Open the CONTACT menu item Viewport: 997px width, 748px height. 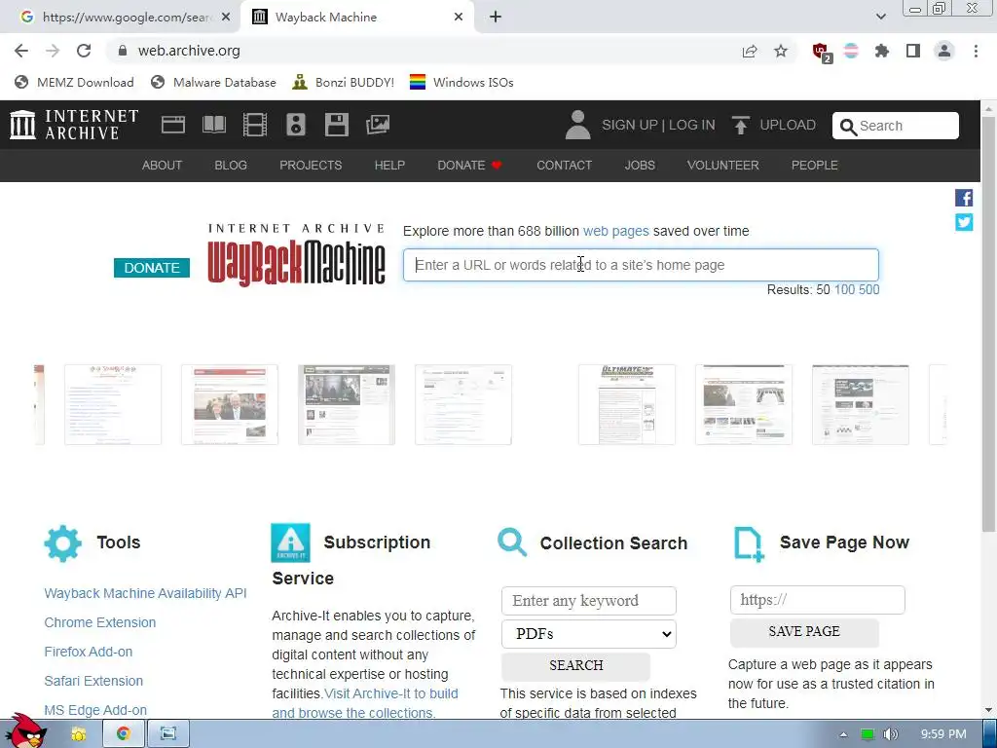click(565, 166)
